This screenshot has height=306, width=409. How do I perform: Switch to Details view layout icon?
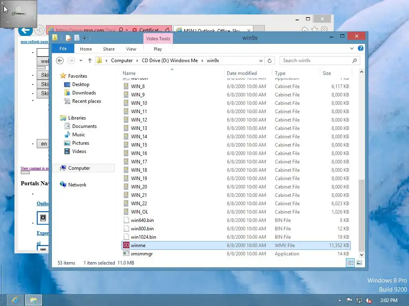(350, 263)
